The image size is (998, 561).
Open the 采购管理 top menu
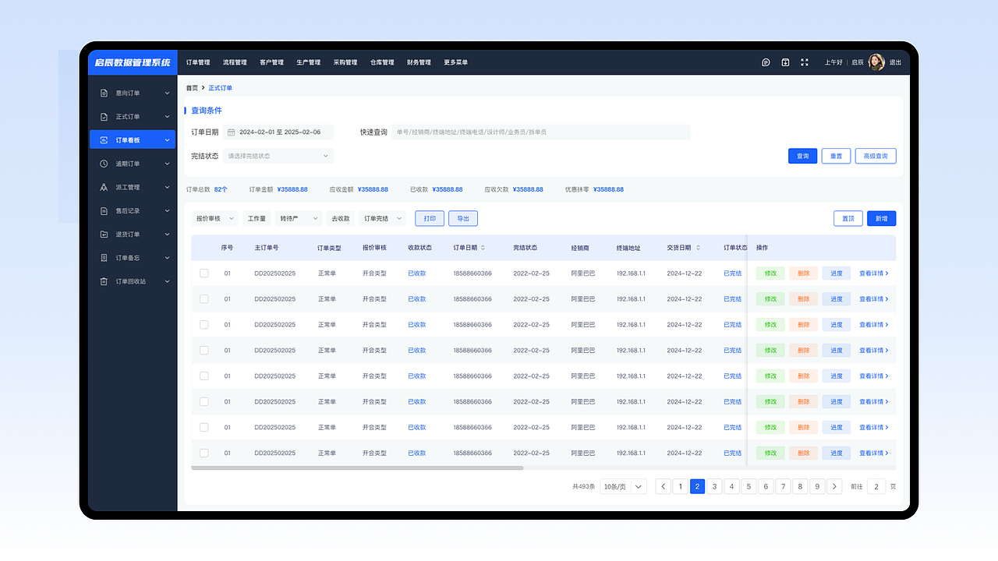tap(345, 62)
